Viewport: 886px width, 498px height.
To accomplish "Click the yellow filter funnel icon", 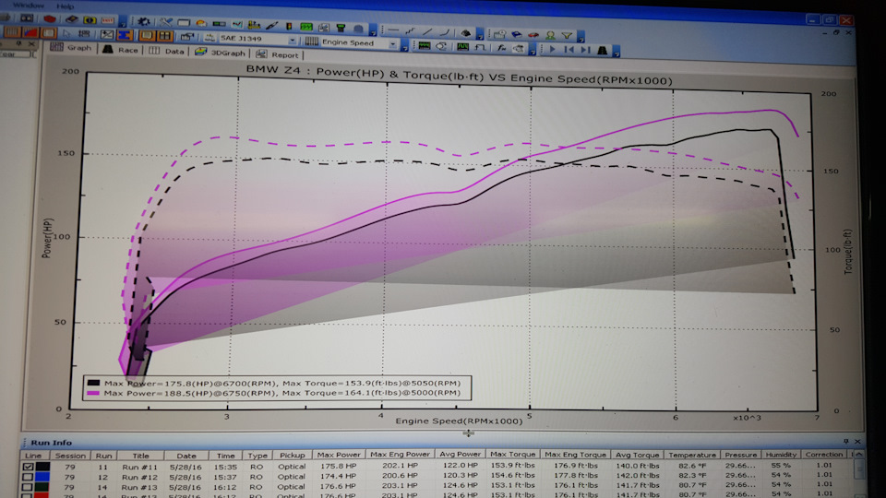I will click(x=567, y=35).
